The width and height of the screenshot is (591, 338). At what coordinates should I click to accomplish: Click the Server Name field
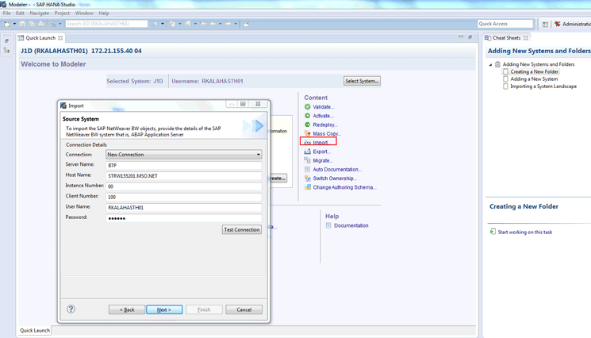tap(183, 165)
